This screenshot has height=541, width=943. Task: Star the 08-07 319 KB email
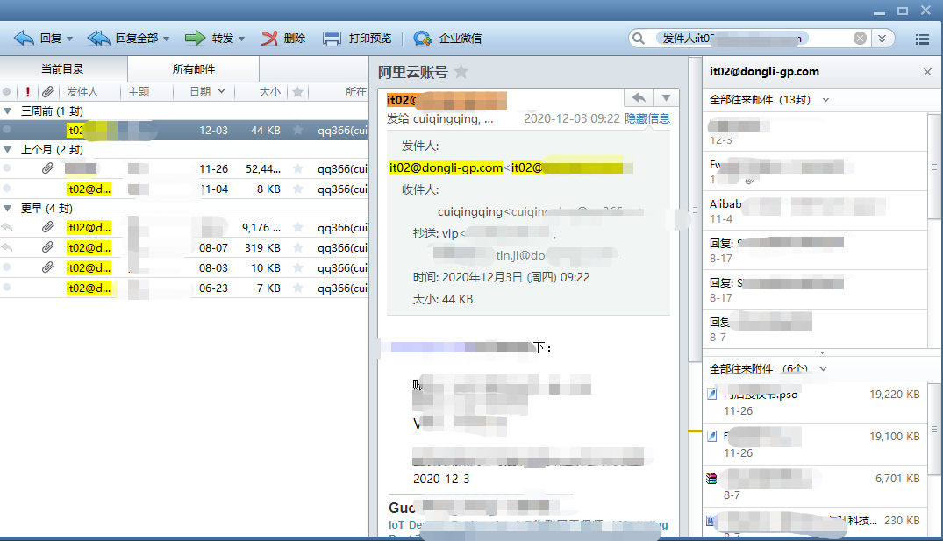297,247
